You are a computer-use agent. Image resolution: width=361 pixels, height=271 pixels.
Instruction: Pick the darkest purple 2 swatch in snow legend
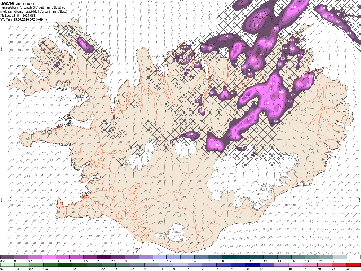pos(104,257)
